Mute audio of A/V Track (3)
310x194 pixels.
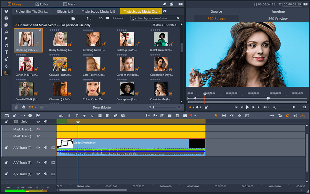point(45,163)
